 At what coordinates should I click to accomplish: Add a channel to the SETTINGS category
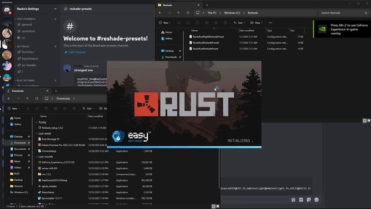point(56,46)
